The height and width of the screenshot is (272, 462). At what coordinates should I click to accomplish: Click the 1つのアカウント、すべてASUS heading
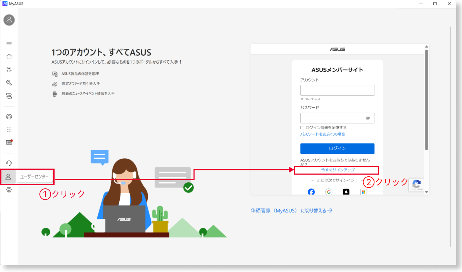101,53
